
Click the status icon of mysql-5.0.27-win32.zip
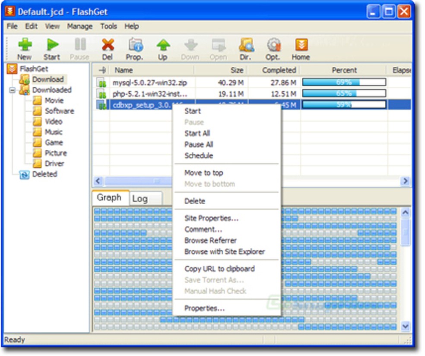(101, 82)
